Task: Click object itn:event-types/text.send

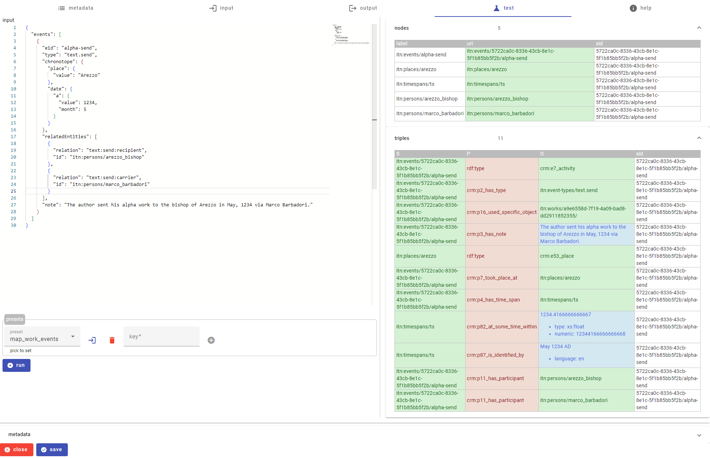Action: tap(569, 190)
